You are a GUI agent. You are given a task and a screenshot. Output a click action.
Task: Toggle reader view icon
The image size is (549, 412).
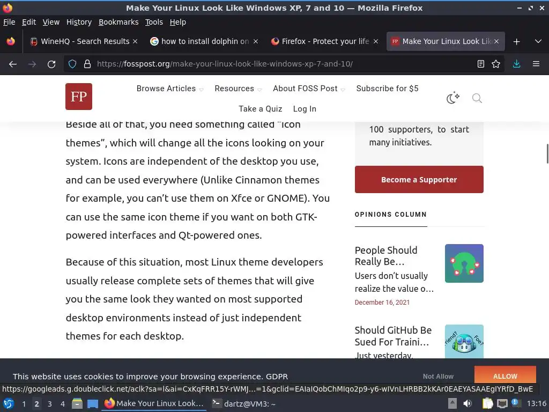click(x=481, y=64)
